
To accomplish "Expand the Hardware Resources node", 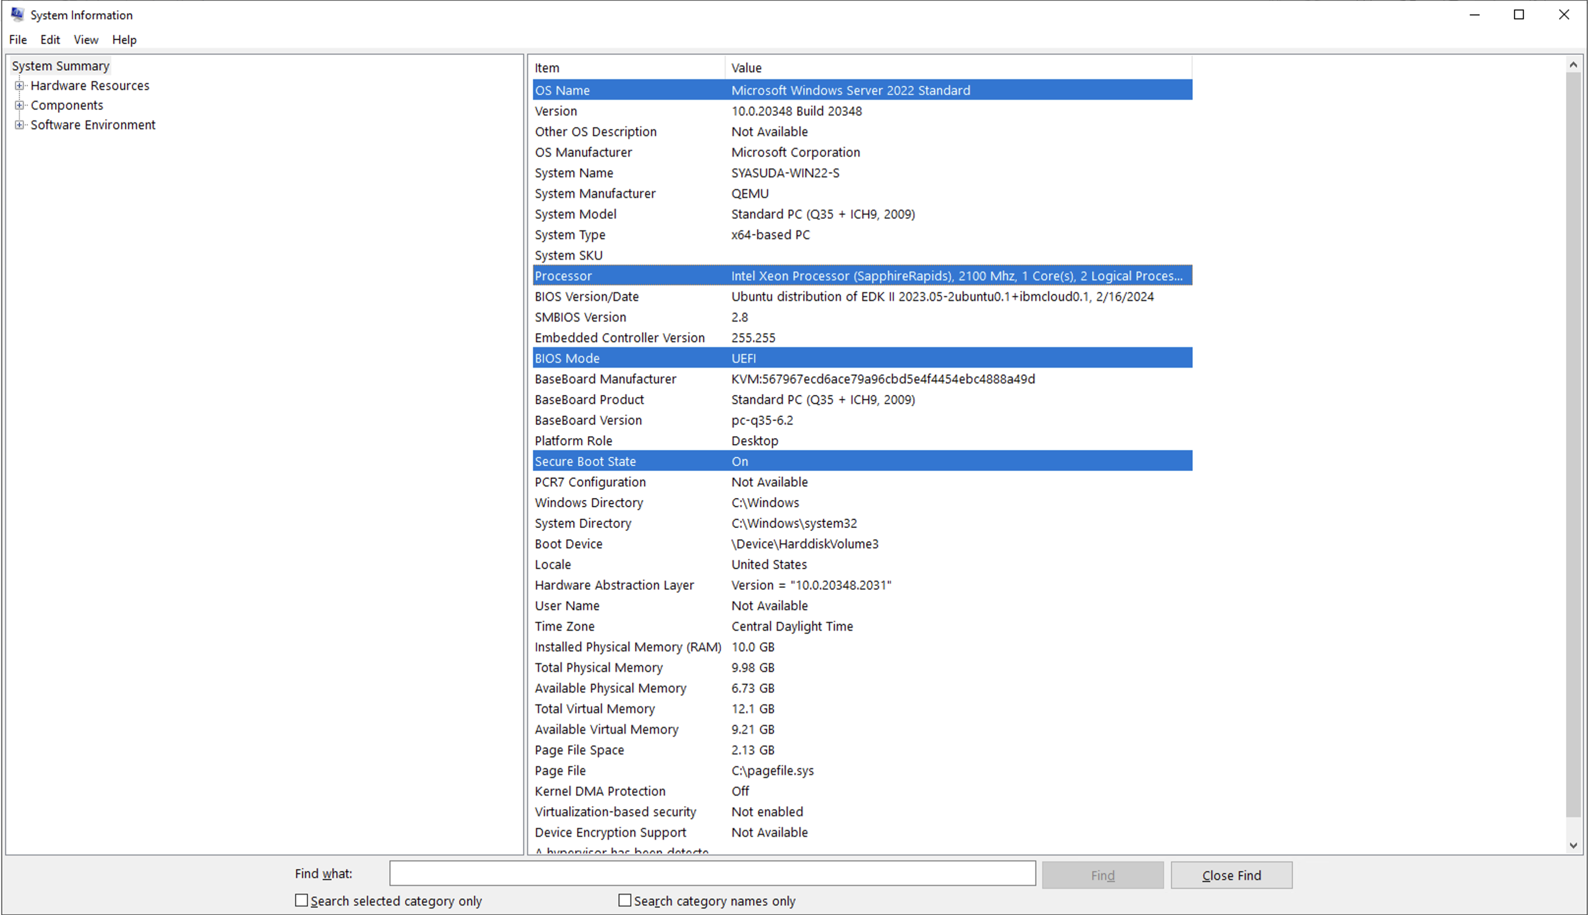I will pos(20,86).
